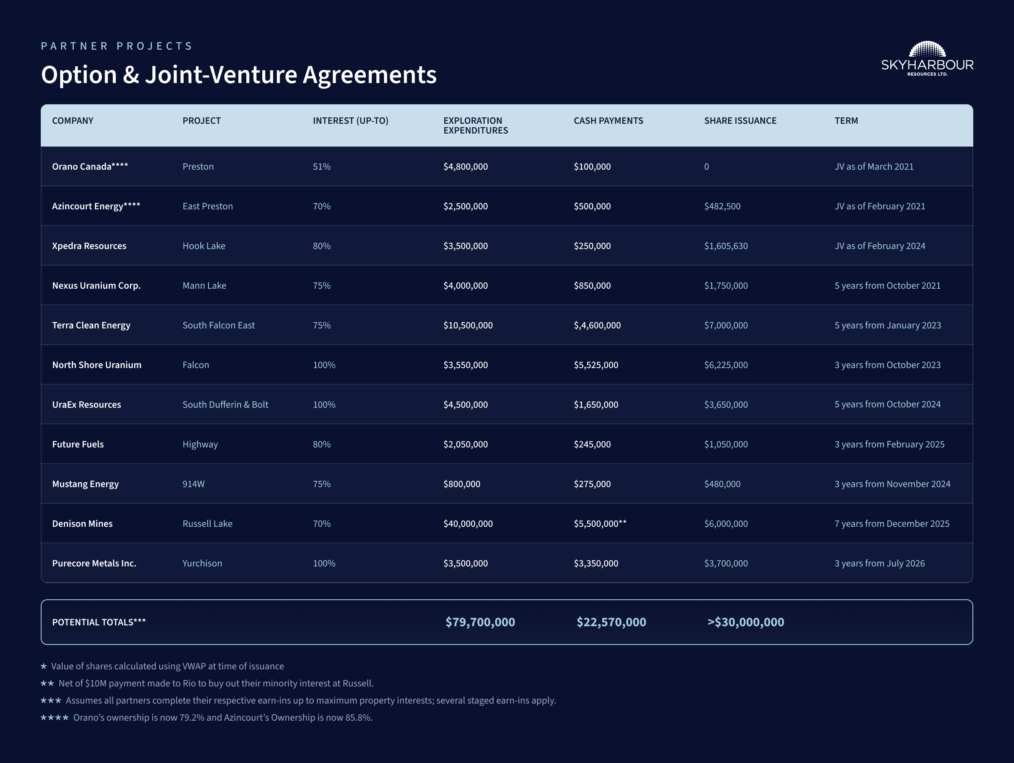Click the $22,570,000 total value
This screenshot has width=1014, height=763.
click(x=611, y=622)
